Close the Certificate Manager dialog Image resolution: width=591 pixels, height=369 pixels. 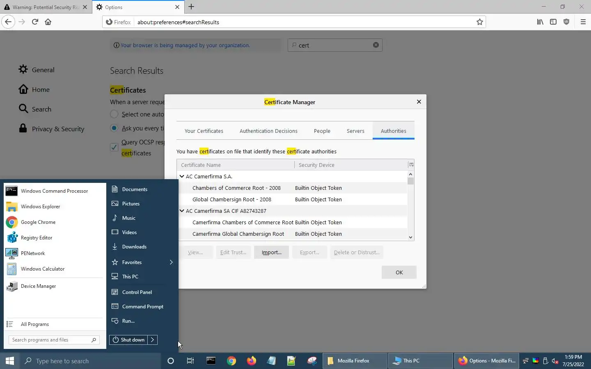point(419,102)
